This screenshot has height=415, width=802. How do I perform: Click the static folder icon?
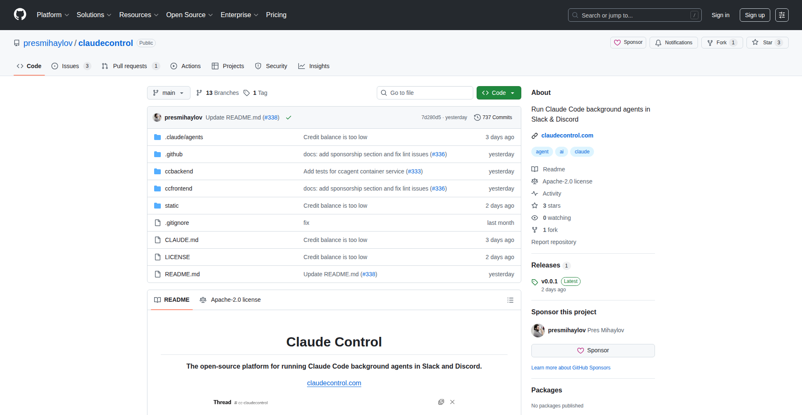[157, 206]
